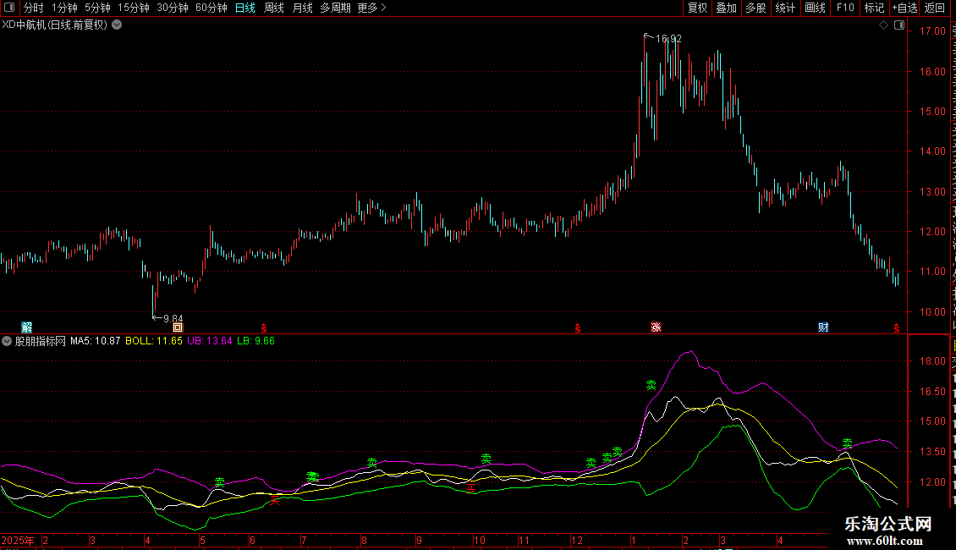Click the 叠加 overlay button
Image resolution: width=956 pixels, height=550 pixels.
click(726, 8)
